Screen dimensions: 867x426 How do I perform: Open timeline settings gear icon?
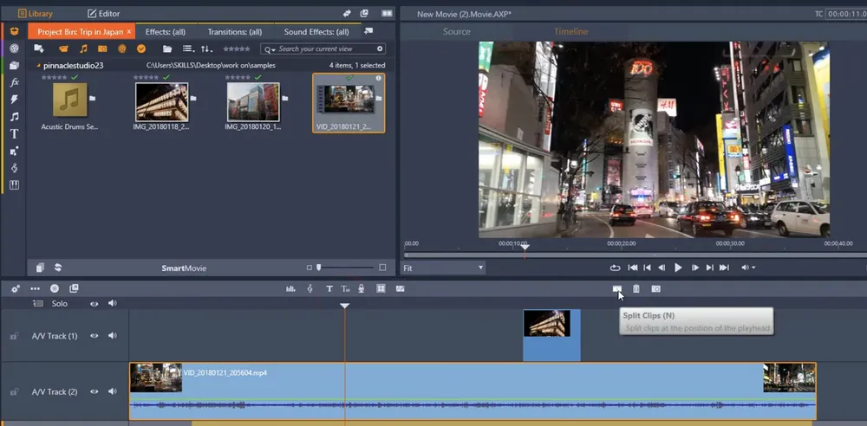point(16,289)
